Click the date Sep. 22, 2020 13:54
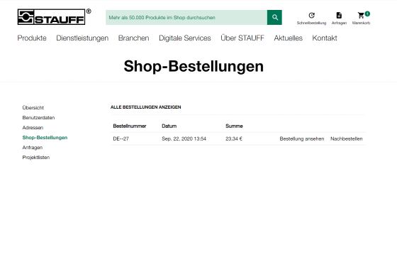Screen dimensions: 397x265 [184, 139]
